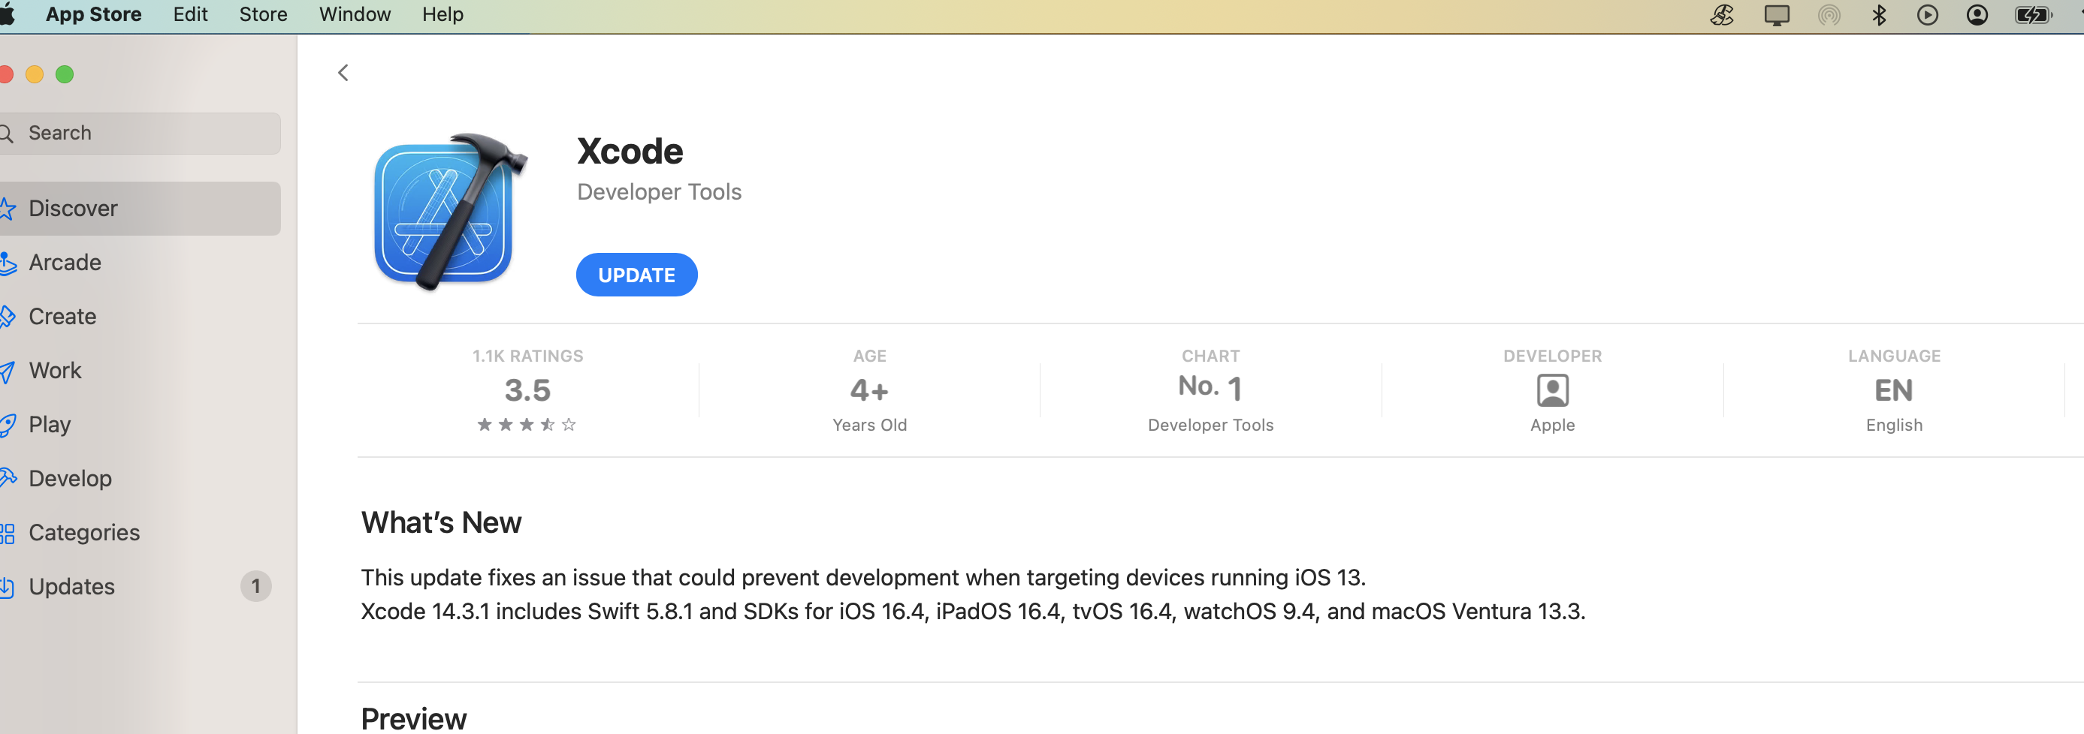Click the blue UPDATE button
This screenshot has width=2084, height=734.
[x=636, y=275]
